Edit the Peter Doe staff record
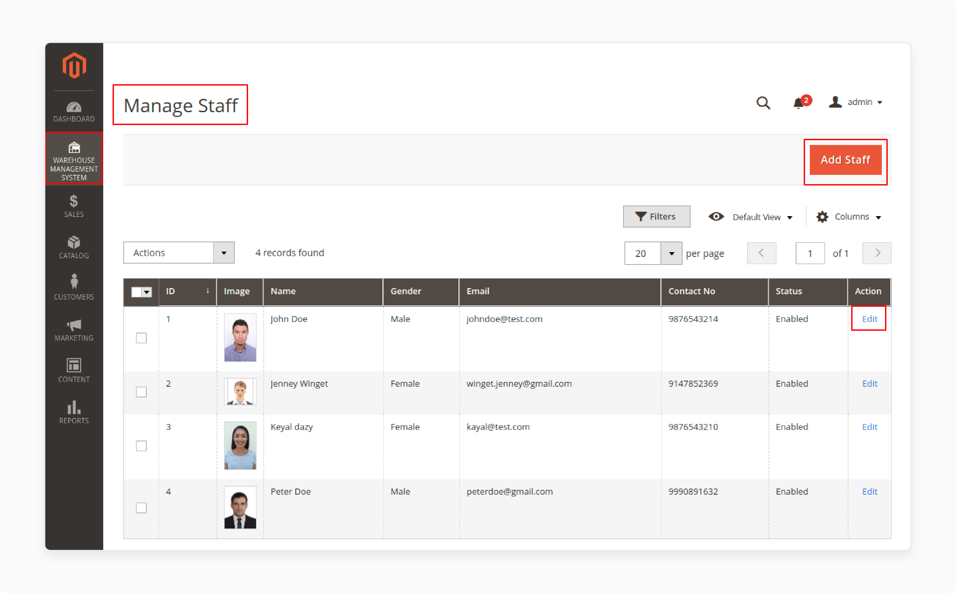The height and width of the screenshot is (593, 956). coord(869,491)
